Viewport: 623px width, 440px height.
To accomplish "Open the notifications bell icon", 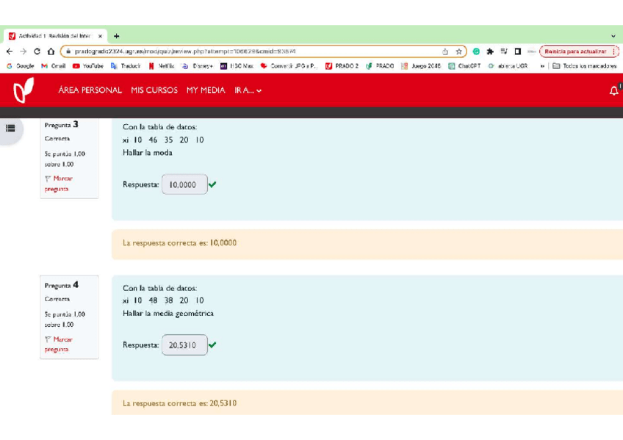I will coord(614,91).
